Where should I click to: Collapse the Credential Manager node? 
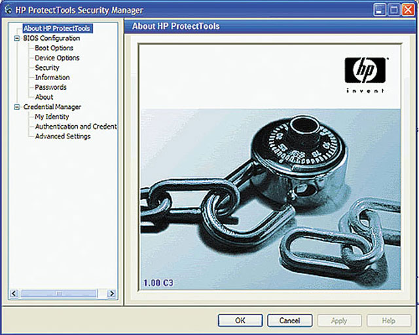[17, 107]
